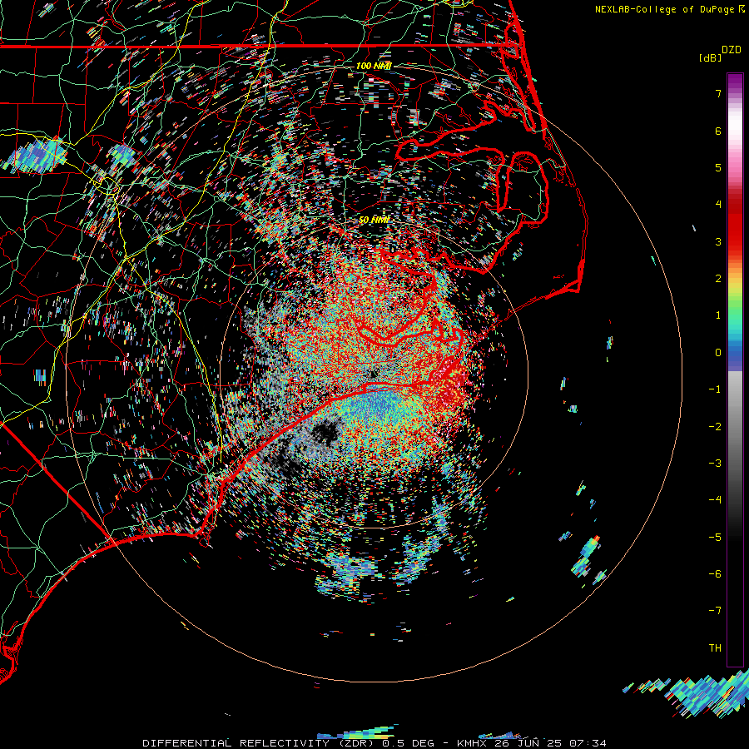749x749 pixels.
Task: Click the 3 value on color scale
Action: click(x=718, y=241)
